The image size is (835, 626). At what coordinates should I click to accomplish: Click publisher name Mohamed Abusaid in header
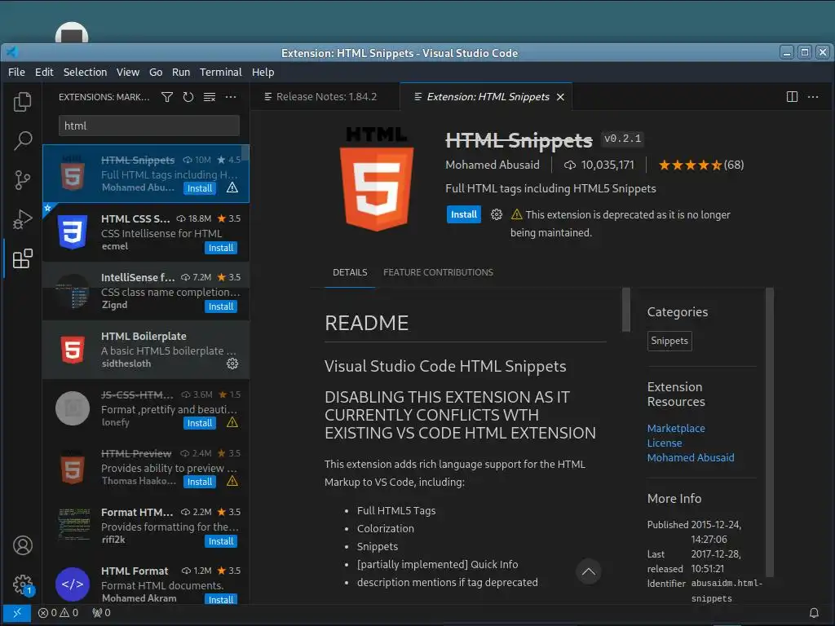pos(492,165)
